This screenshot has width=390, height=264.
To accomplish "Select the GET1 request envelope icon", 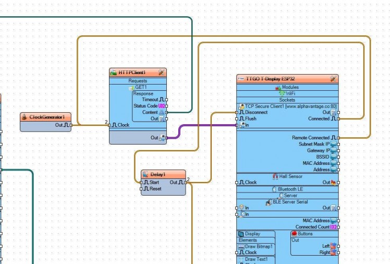I will click(131, 88).
